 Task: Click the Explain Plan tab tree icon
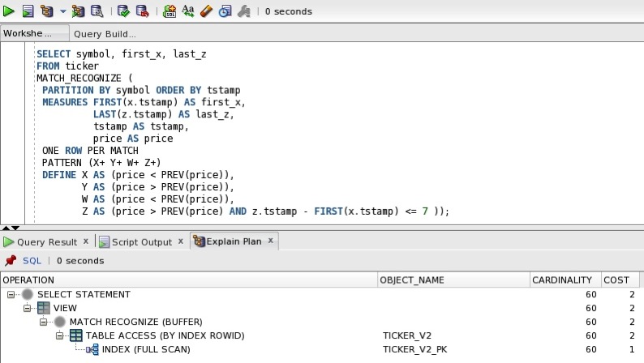click(x=199, y=241)
